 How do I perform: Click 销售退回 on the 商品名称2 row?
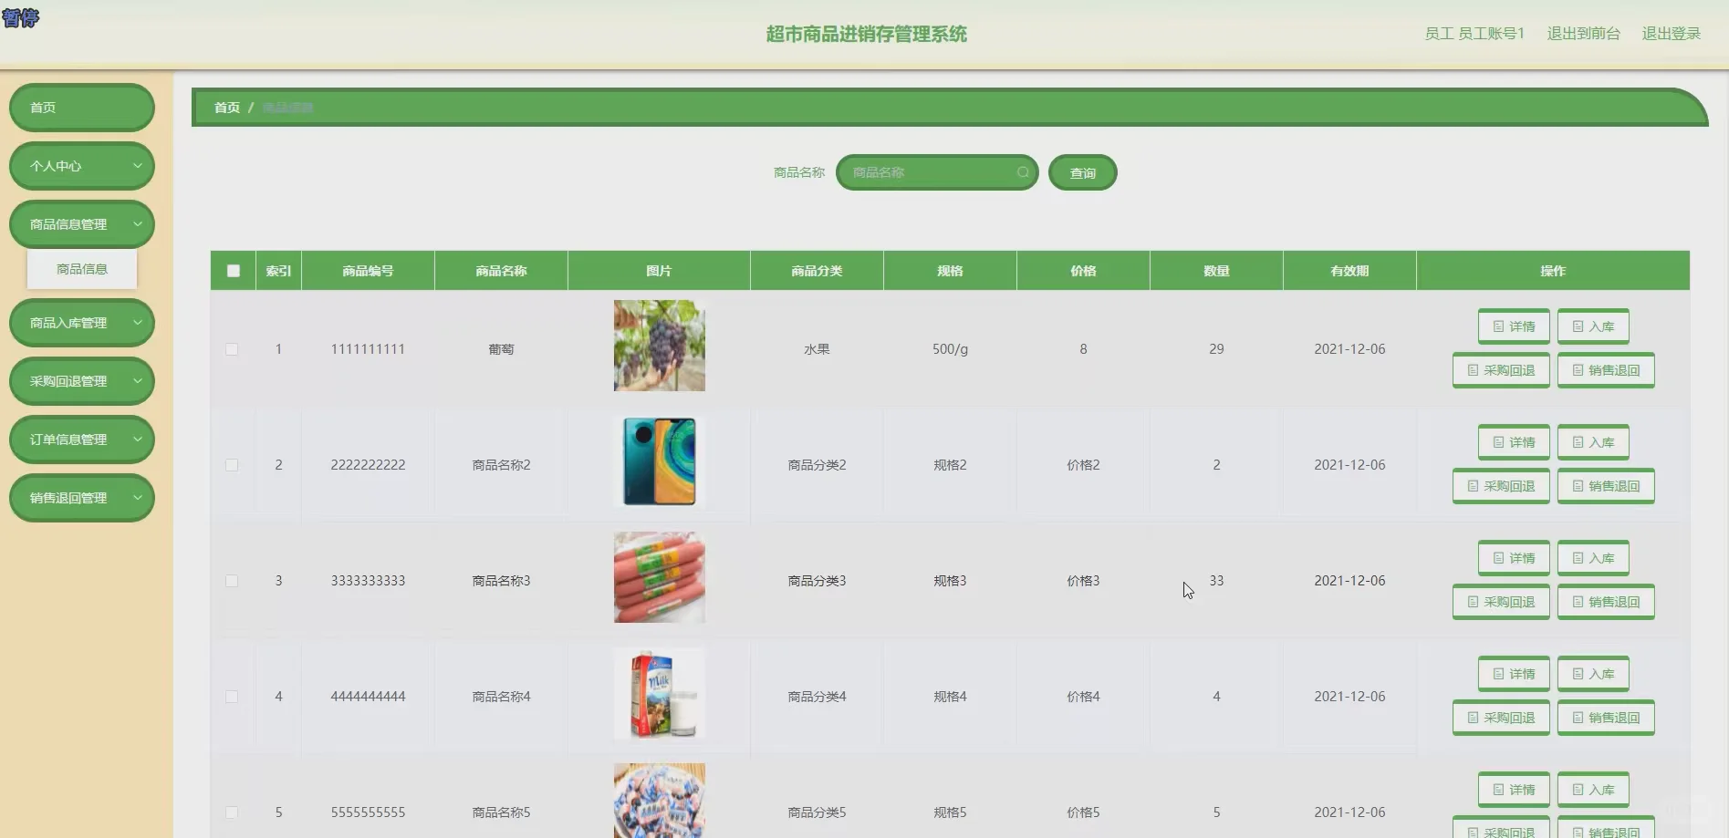(1605, 485)
